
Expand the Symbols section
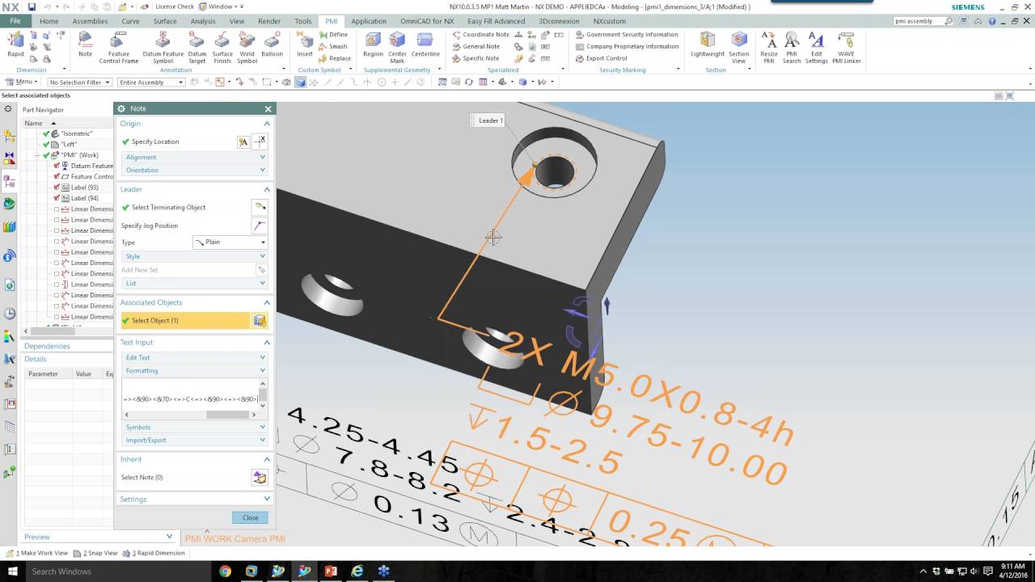[194, 427]
